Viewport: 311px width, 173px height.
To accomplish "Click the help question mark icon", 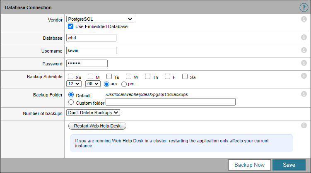I will [x=303, y=7].
